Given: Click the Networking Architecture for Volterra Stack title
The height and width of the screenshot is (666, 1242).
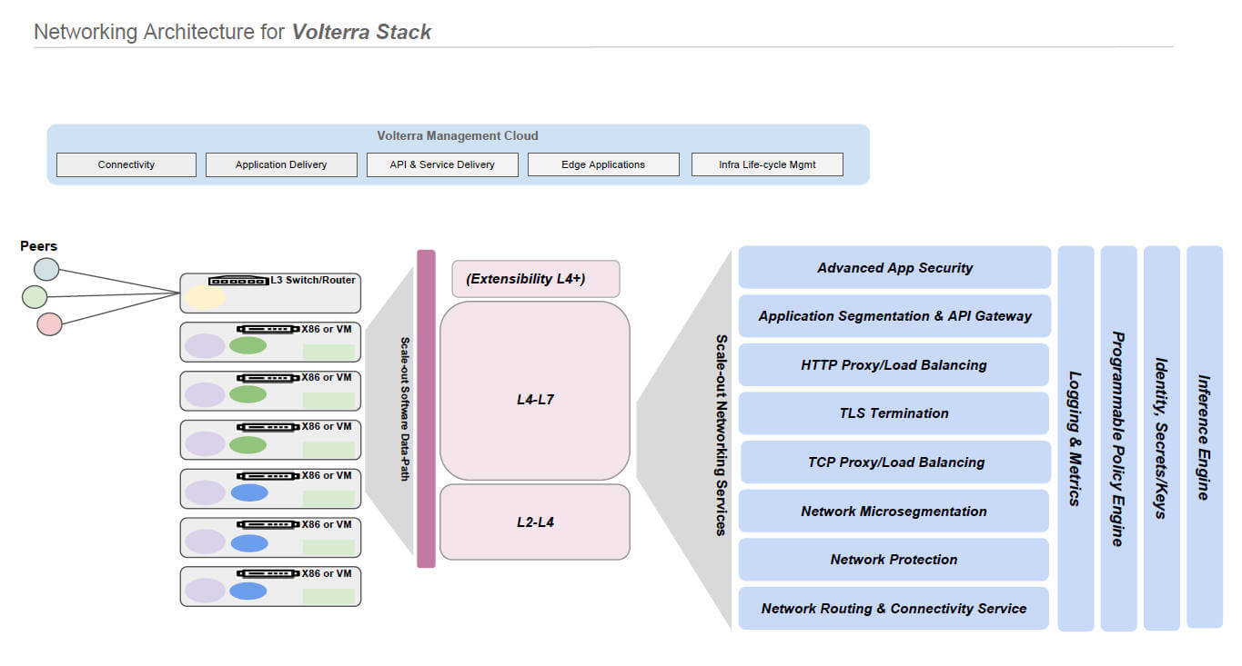Looking at the screenshot, I should [233, 32].
